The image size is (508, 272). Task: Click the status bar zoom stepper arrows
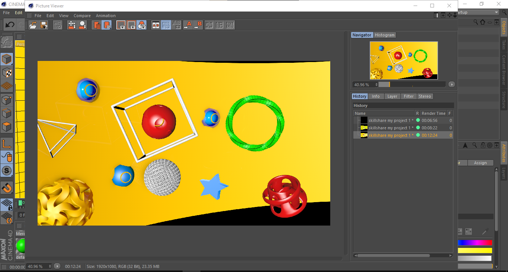pyautogui.click(x=50, y=266)
